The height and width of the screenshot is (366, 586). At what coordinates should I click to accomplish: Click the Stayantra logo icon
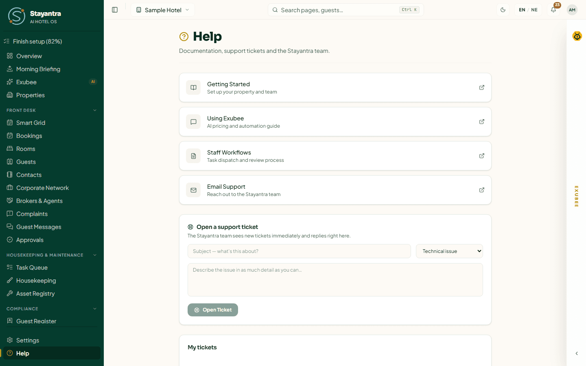coord(17,16)
